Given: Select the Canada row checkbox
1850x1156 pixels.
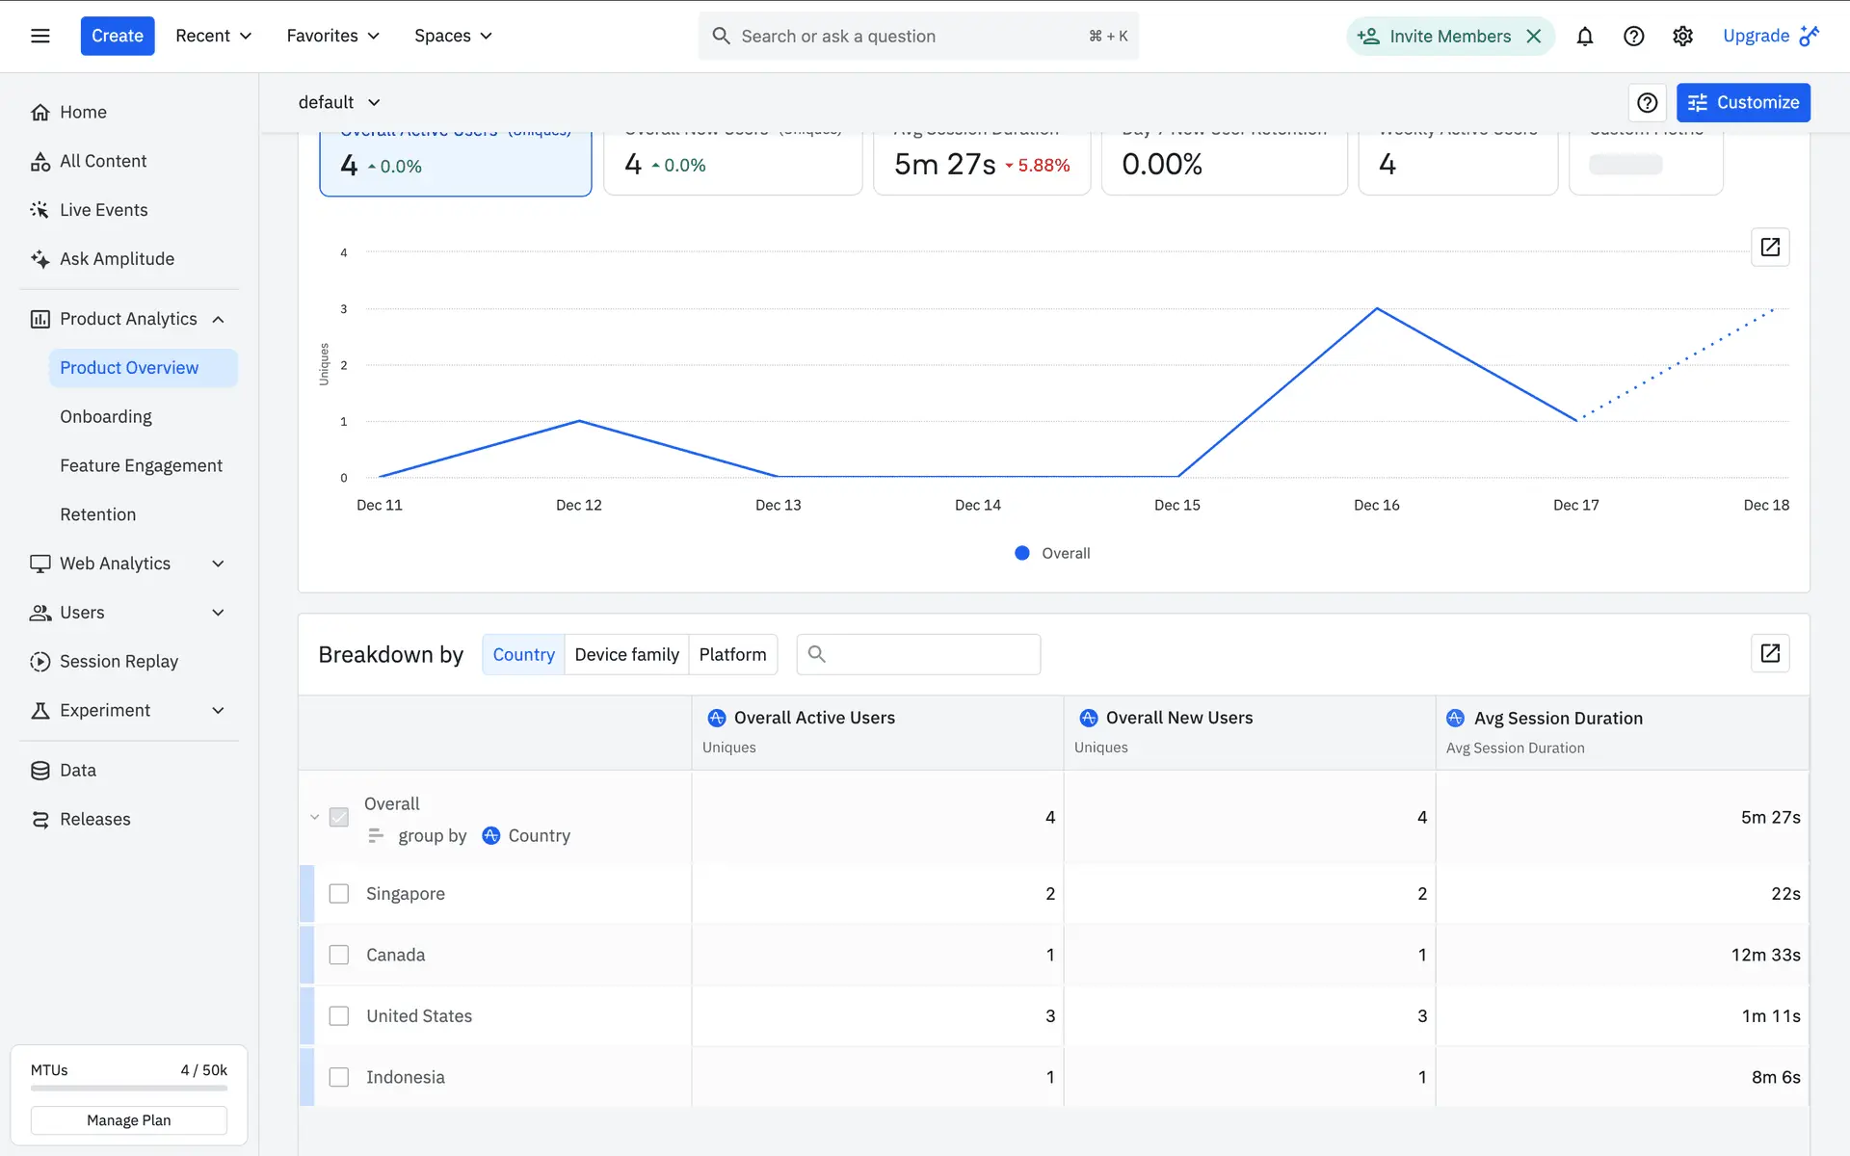Looking at the screenshot, I should click(339, 955).
